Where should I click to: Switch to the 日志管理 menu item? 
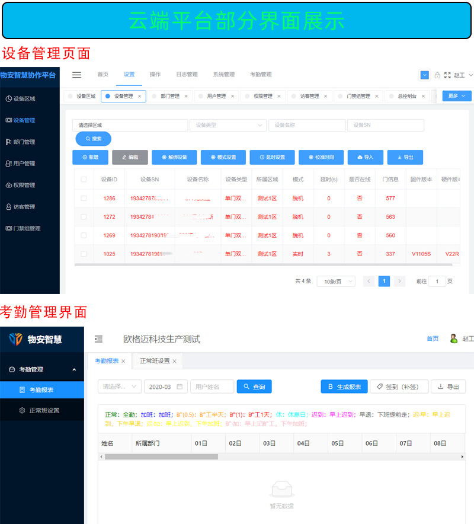[x=187, y=75]
